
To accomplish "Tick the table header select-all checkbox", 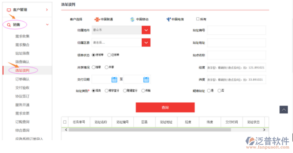I will pyautogui.click(x=65, y=122).
